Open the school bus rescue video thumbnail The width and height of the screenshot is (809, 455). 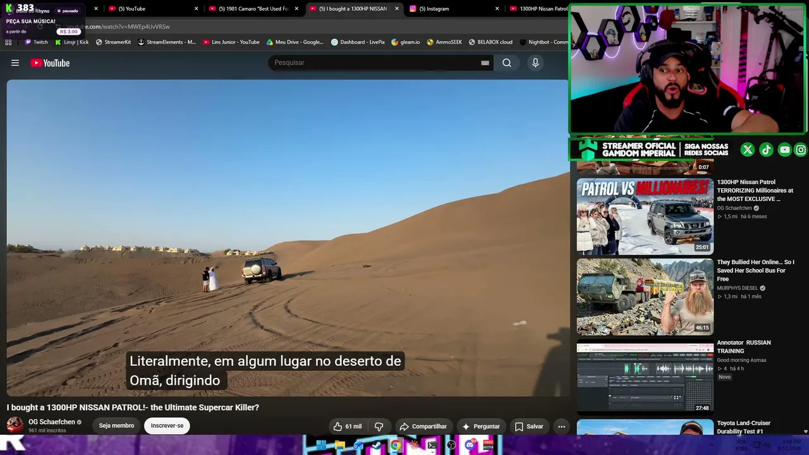[645, 296]
